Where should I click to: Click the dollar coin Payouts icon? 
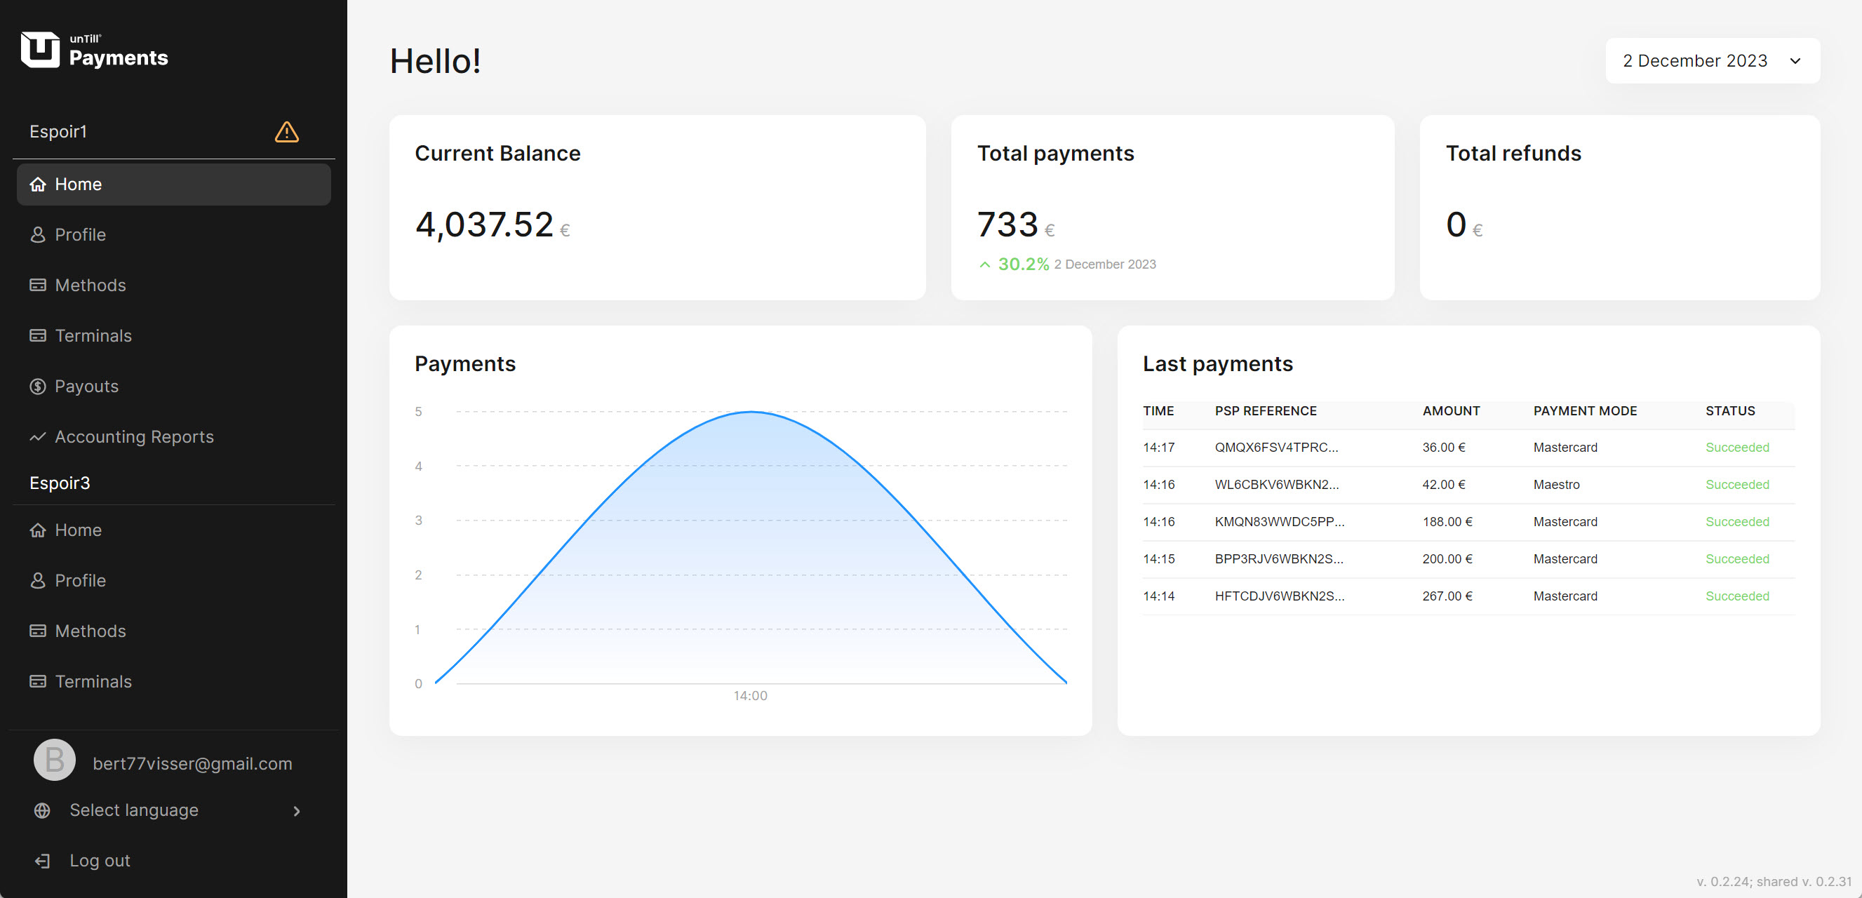tap(38, 387)
